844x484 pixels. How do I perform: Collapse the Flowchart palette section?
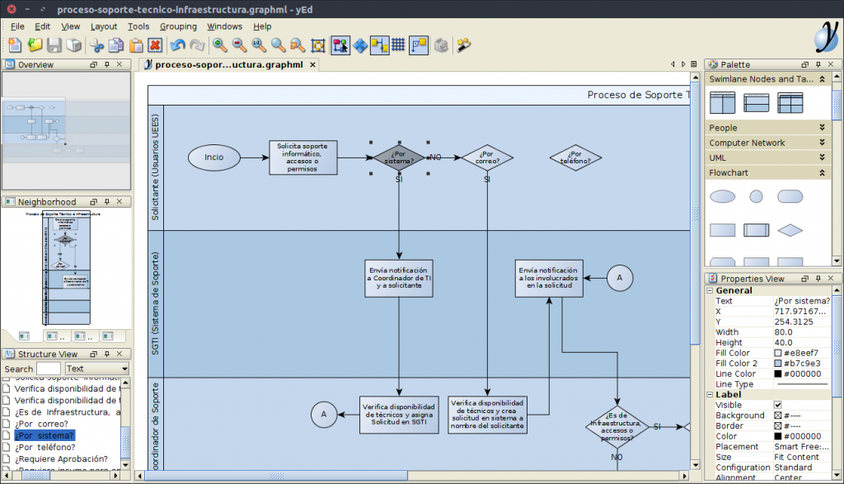click(822, 173)
